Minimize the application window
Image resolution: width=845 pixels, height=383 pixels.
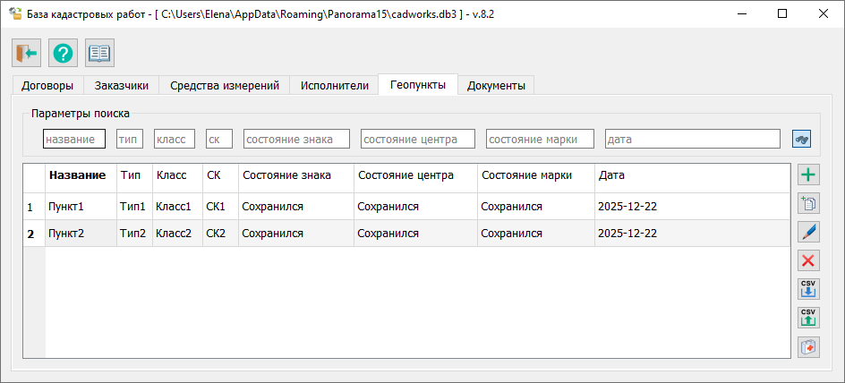(x=743, y=14)
